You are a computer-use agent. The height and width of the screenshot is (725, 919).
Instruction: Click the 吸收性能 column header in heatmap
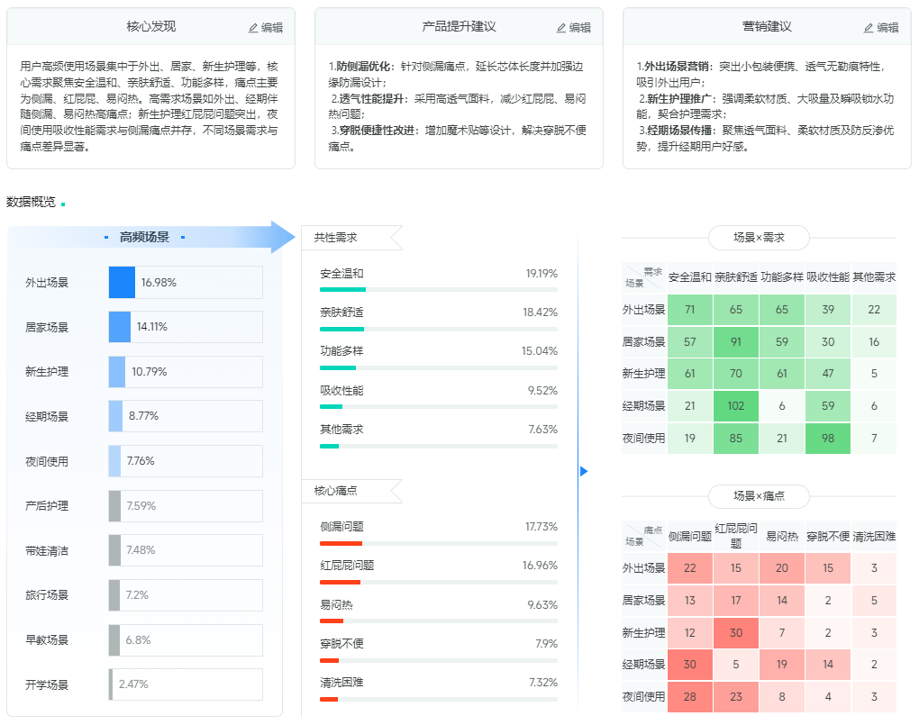click(x=828, y=277)
